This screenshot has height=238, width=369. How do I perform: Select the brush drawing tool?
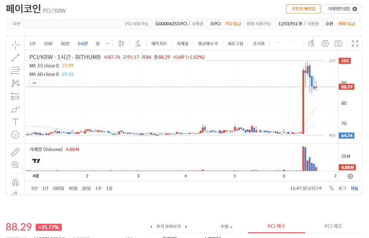(15, 109)
